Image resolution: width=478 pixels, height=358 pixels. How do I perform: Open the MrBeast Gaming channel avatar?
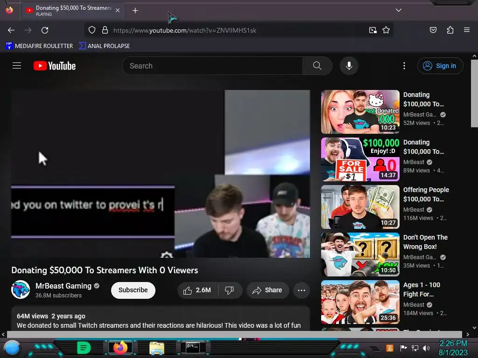[21, 289]
